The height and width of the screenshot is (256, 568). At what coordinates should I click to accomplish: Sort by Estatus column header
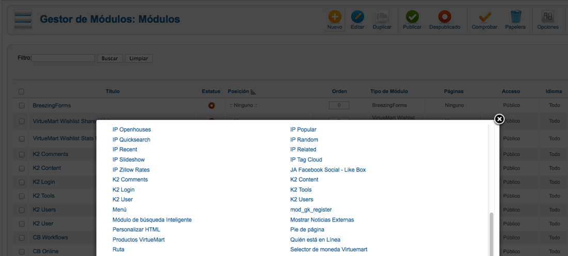(211, 91)
